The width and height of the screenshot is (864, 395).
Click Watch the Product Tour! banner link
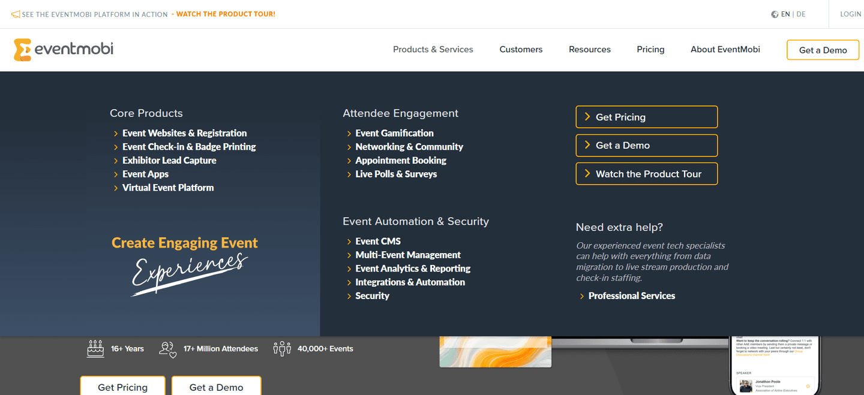coord(226,14)
